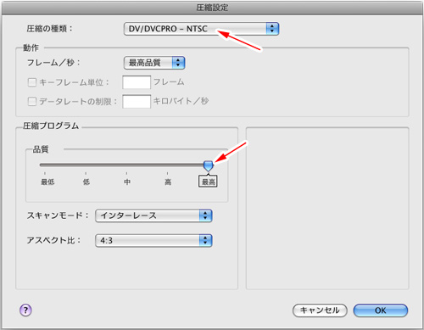Open the help question mark icon
The image size is (424, 330).
pyautogui.click(x=25, y=310)
